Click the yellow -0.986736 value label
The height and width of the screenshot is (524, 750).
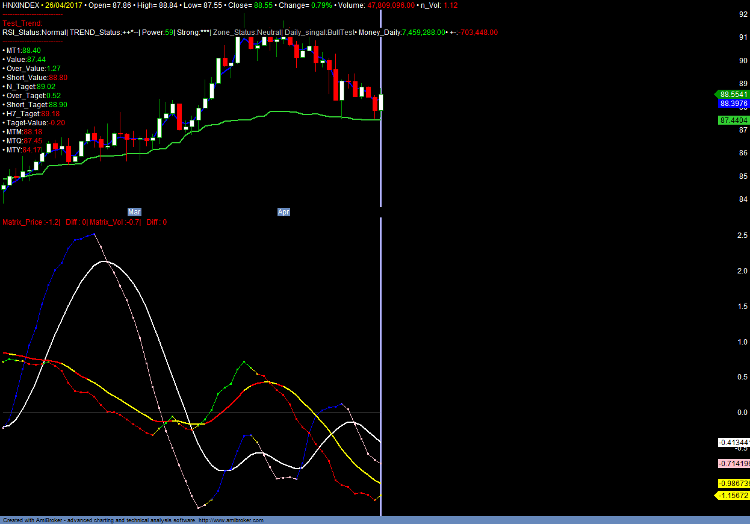733,484
